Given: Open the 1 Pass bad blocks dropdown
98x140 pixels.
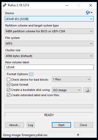Looking at the screenshot, I should [72, 79].
